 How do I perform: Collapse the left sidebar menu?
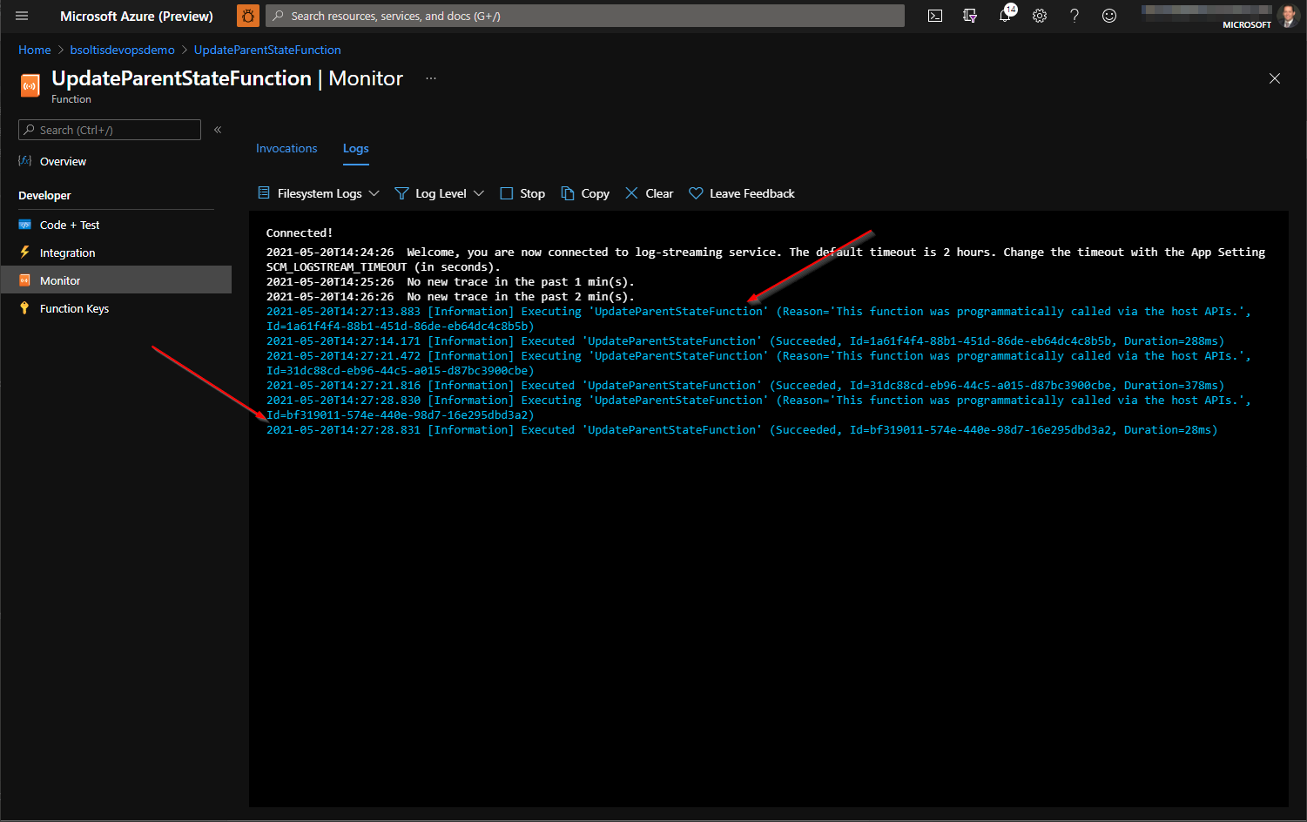click(218, 130)
